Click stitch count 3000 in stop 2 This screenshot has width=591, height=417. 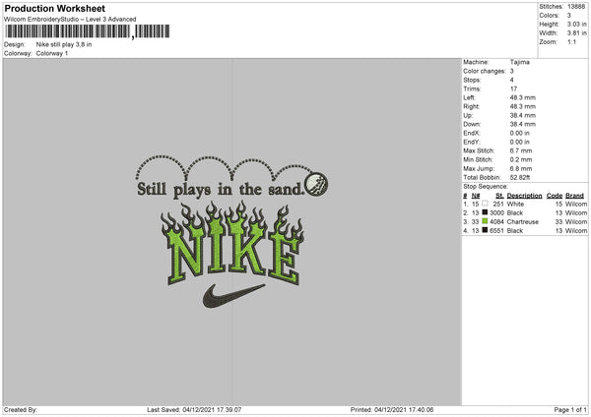(x=496, y=213)
